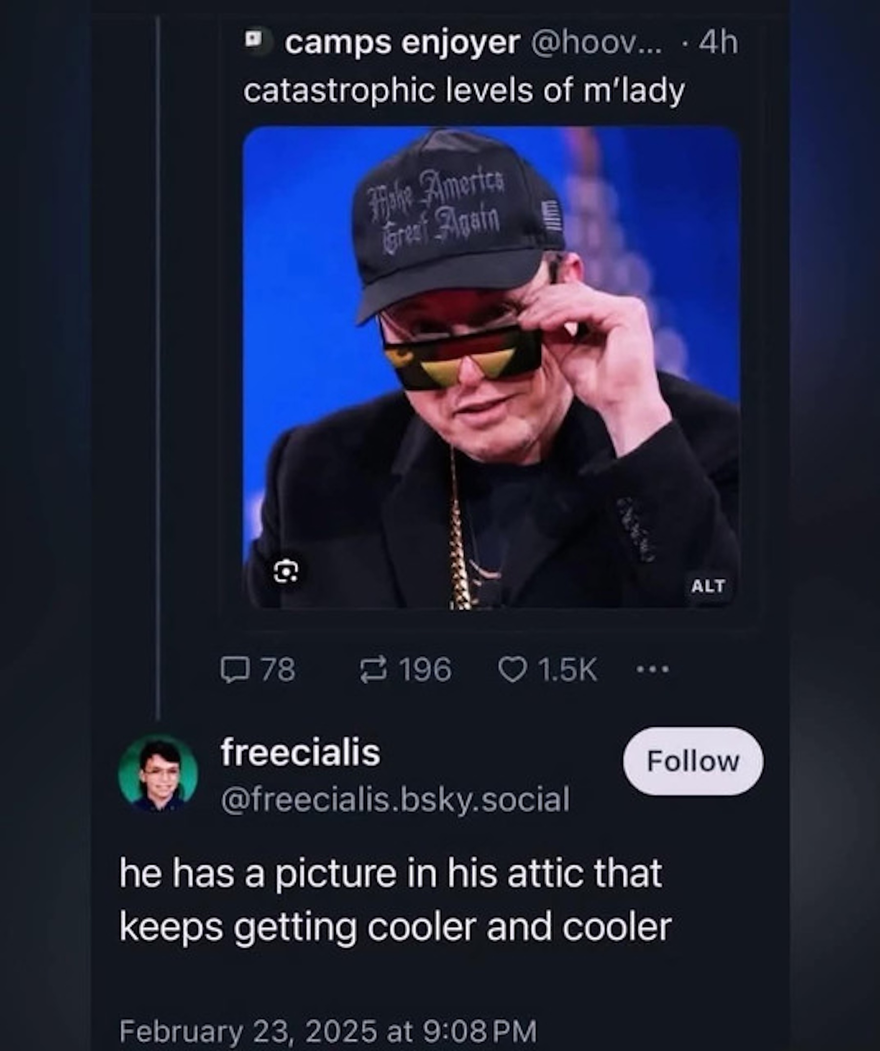Show the ALT text badge on image
The width and height of the screenshot is (880, 1051).
707,586
